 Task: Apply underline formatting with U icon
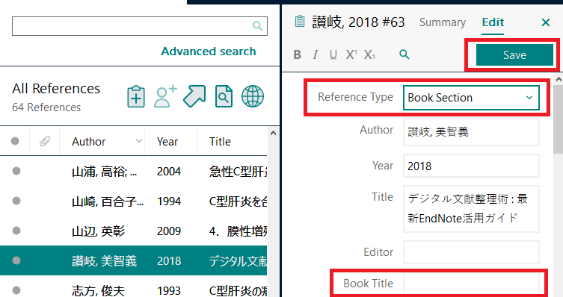[333, 54]
